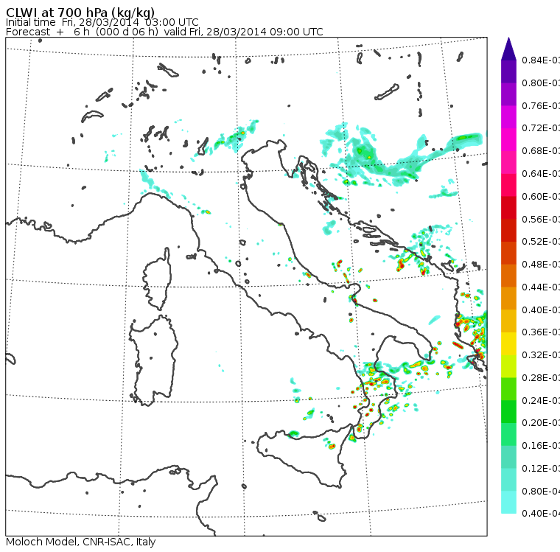This screenshot has height=552, width=560.
Task: Click the 0.68E-03 legend label
Action: click(x=541, y=151)
